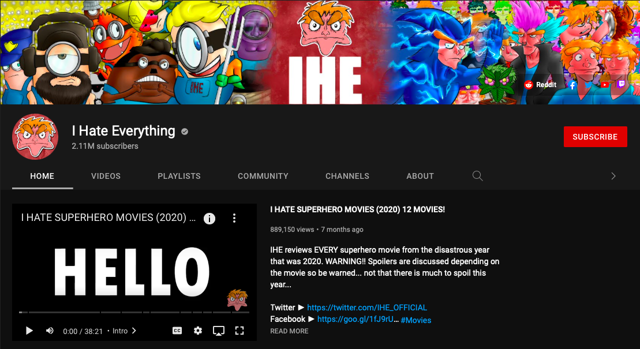Mute the video volume
Image resolution: width=640 pixels, height=349 pixels.
point(50,331)
